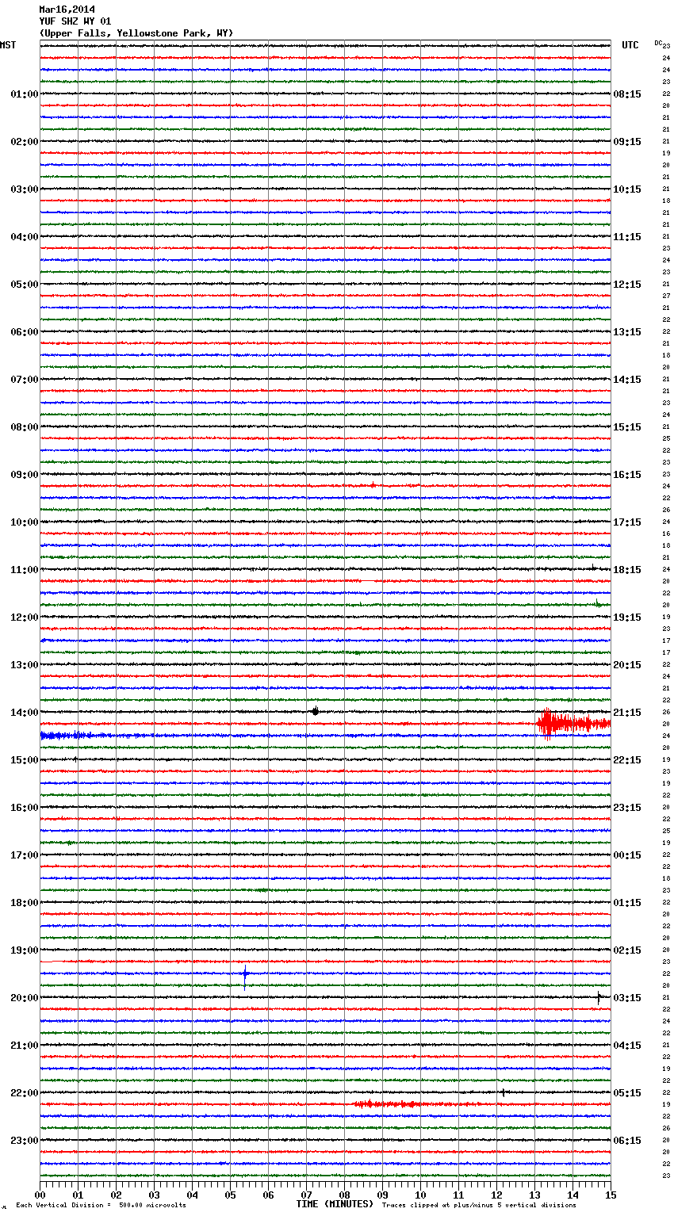Screen dimensions: 674x1216
Task: Select the '03:00' MST hour label
Action: [25, 189]
